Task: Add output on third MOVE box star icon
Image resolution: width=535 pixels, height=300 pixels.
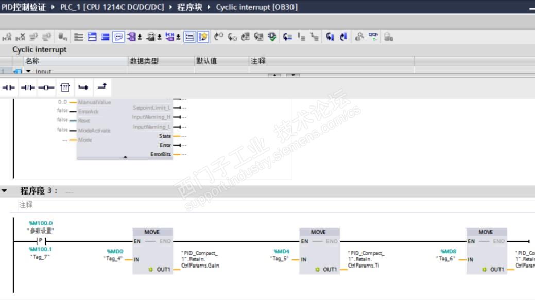Action: click(485, 269)
